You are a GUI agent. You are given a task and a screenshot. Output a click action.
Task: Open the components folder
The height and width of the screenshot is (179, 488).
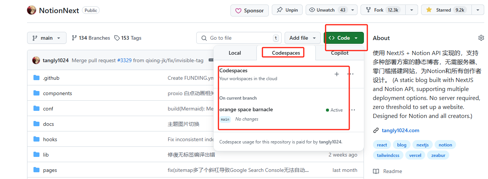[58, 93]
